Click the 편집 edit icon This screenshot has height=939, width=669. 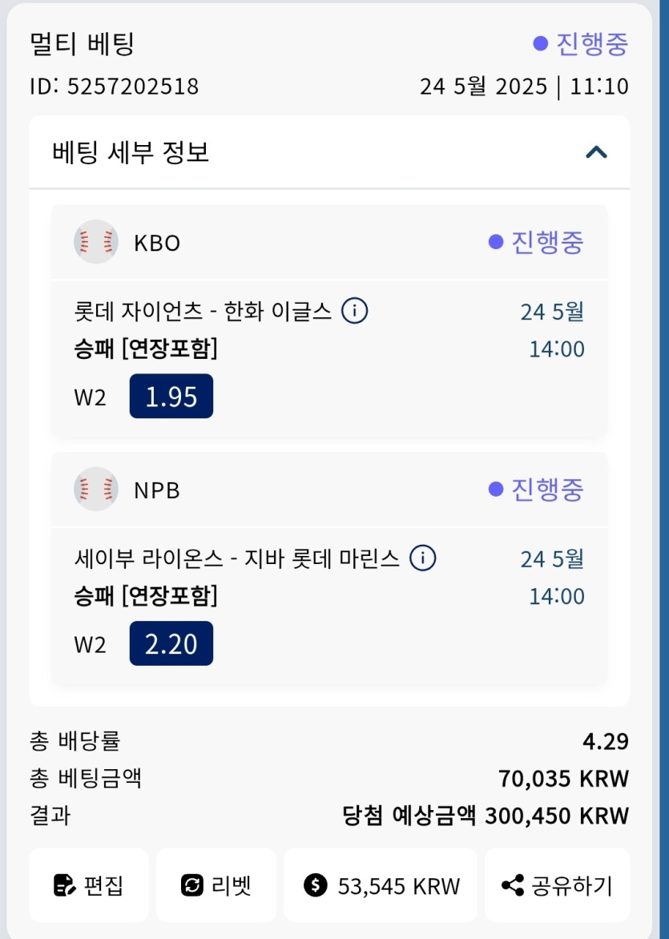[65, 885]
